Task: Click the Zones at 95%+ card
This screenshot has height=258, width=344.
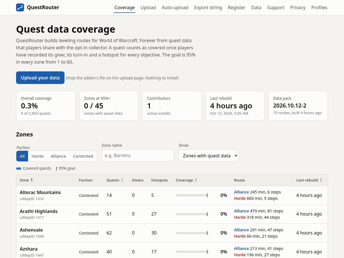Action: coord(109,106)
